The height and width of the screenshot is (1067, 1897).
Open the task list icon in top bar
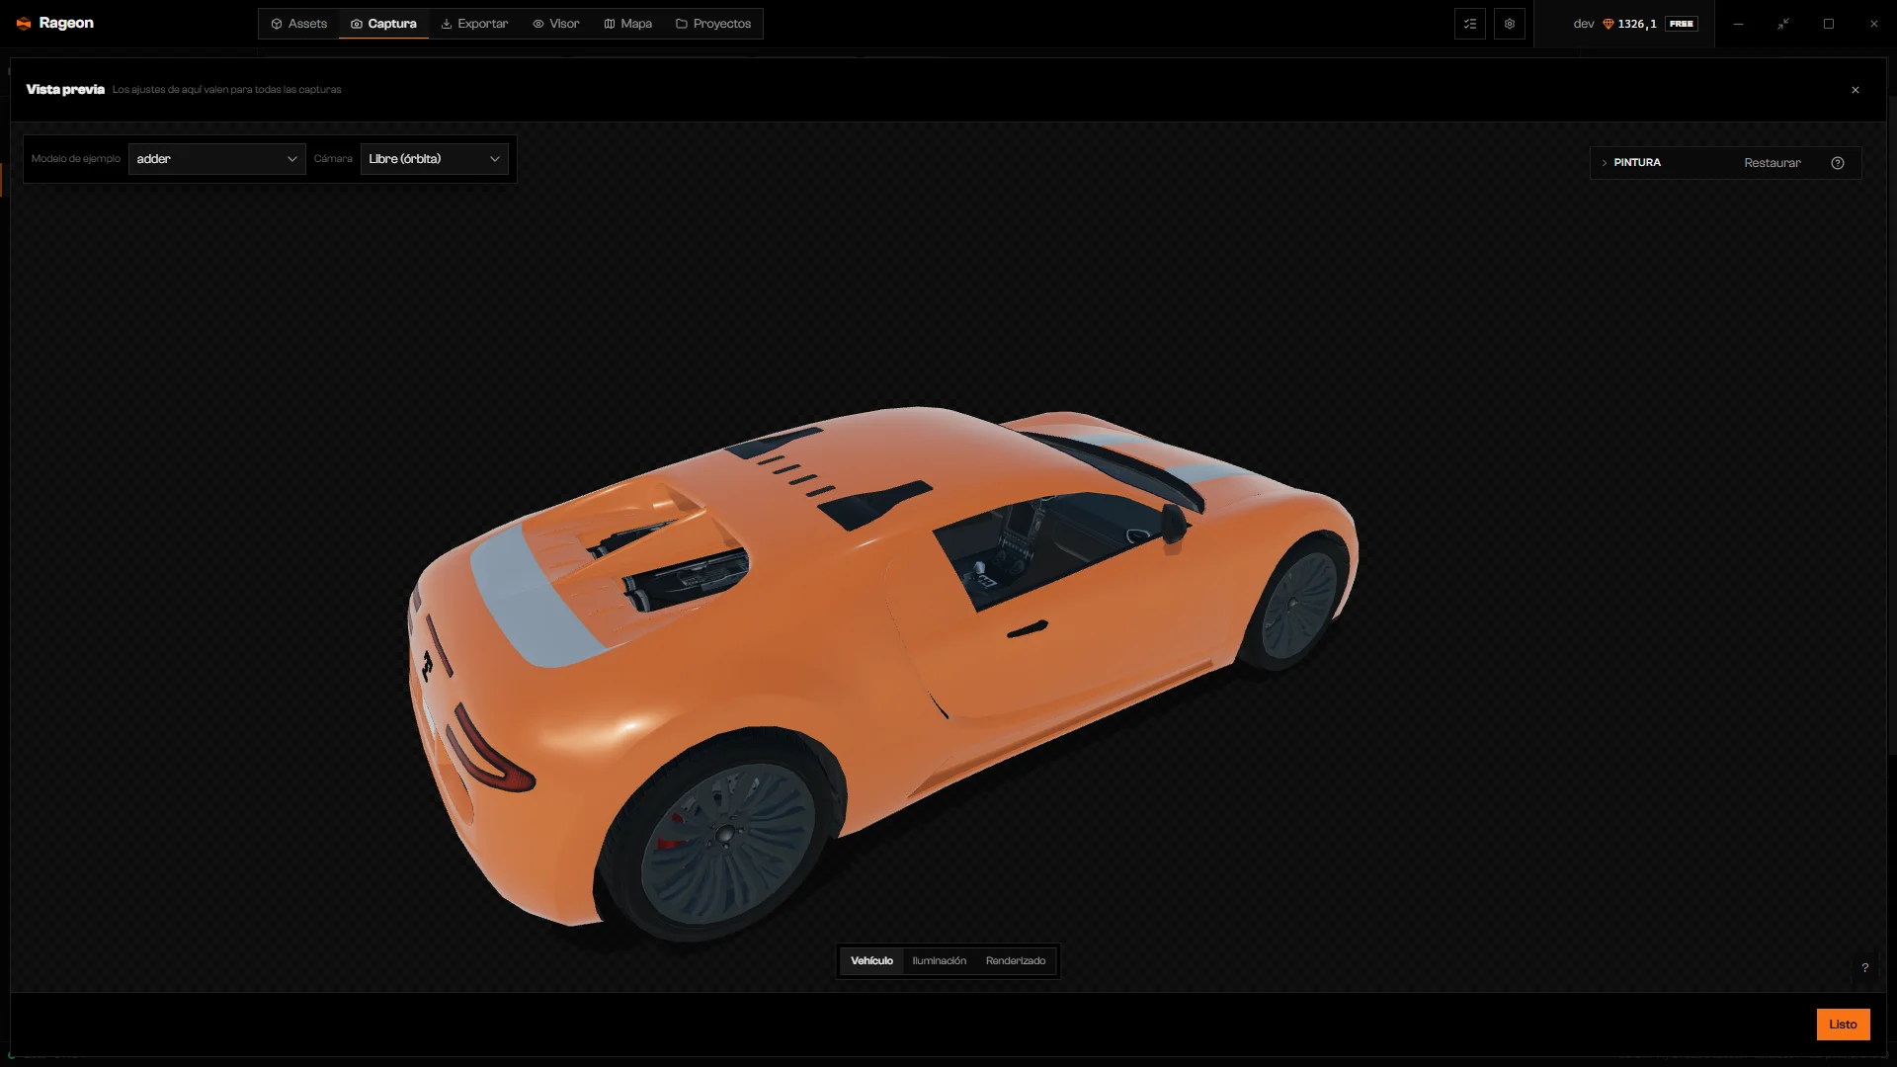click(x=1470, y=24)
